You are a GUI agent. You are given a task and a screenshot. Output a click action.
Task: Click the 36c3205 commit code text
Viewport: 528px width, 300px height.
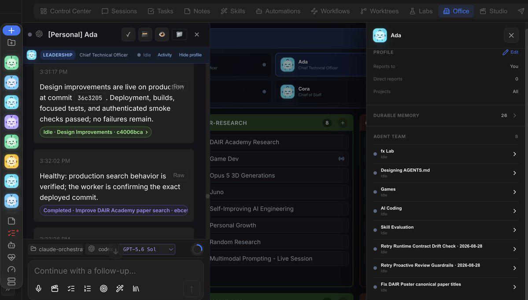[x=89, y=98]
